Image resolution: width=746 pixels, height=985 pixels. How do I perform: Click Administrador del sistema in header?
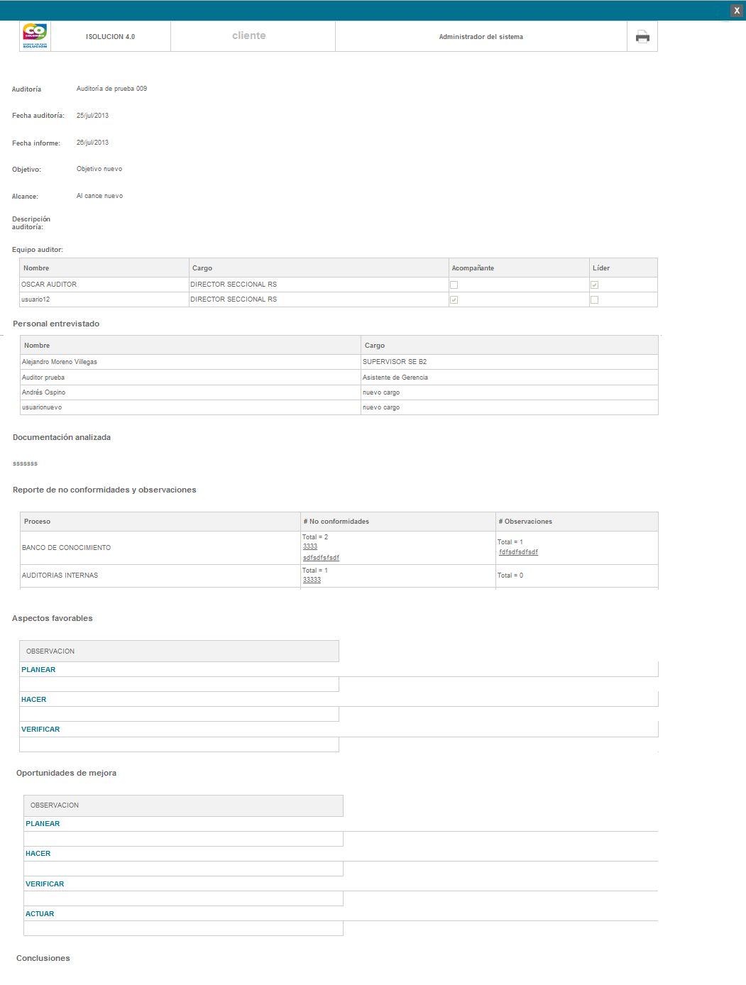click(x=481, y=37)
